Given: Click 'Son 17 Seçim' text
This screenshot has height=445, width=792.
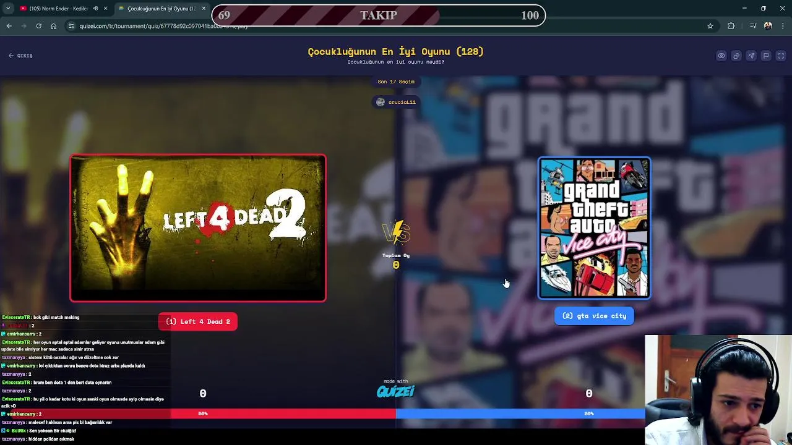Looking at the screenshot, I should pos(396,82).
